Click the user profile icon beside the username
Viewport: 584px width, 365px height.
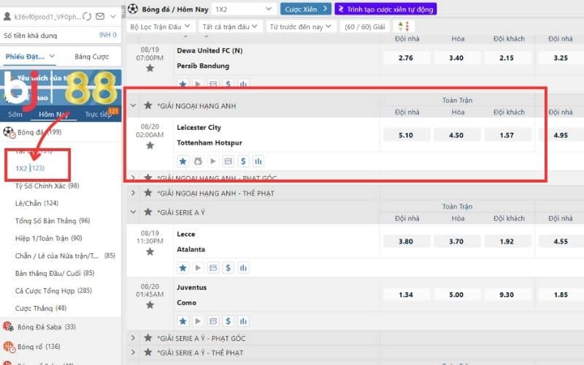click(7, 16)
